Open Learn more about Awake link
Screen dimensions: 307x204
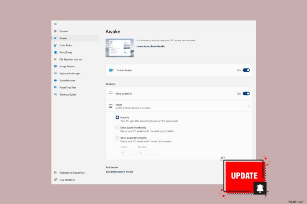[x=150, y=46]
